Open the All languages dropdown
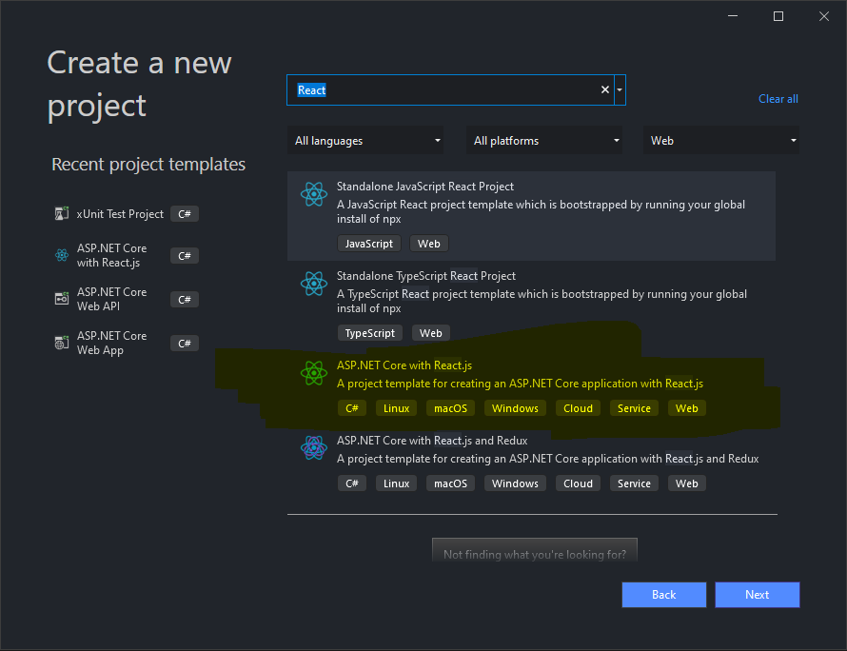847x651 pixels. [364, 140]
